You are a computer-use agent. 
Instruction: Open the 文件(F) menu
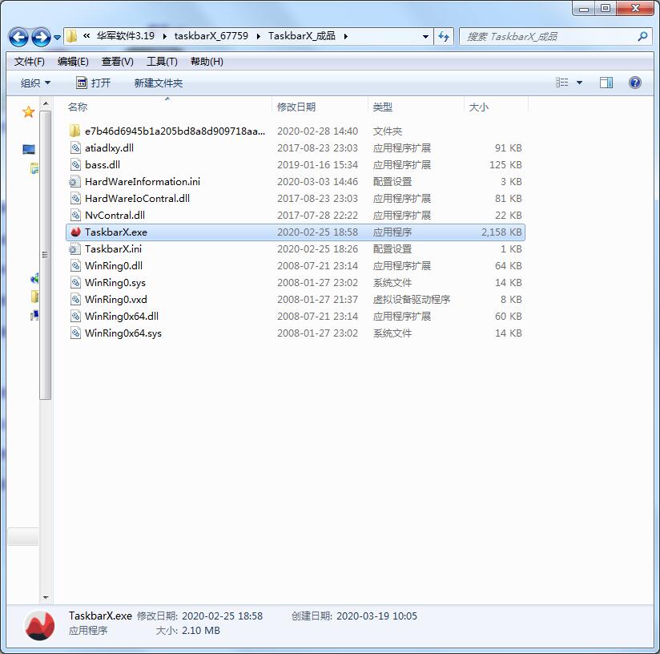30,62
